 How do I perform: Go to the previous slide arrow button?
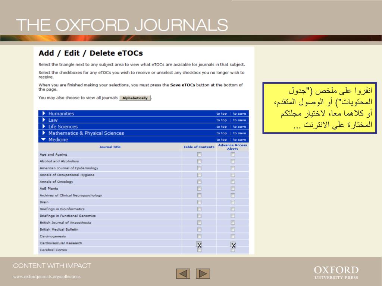tap(183, 274)
